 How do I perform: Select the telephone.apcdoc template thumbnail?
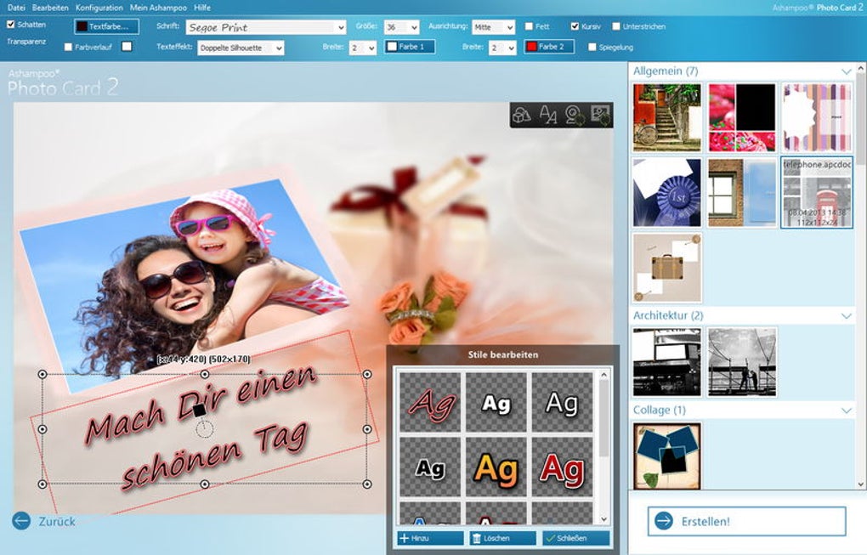click(817, 194)
